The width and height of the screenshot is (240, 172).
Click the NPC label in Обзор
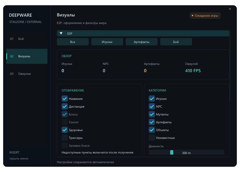106,64
